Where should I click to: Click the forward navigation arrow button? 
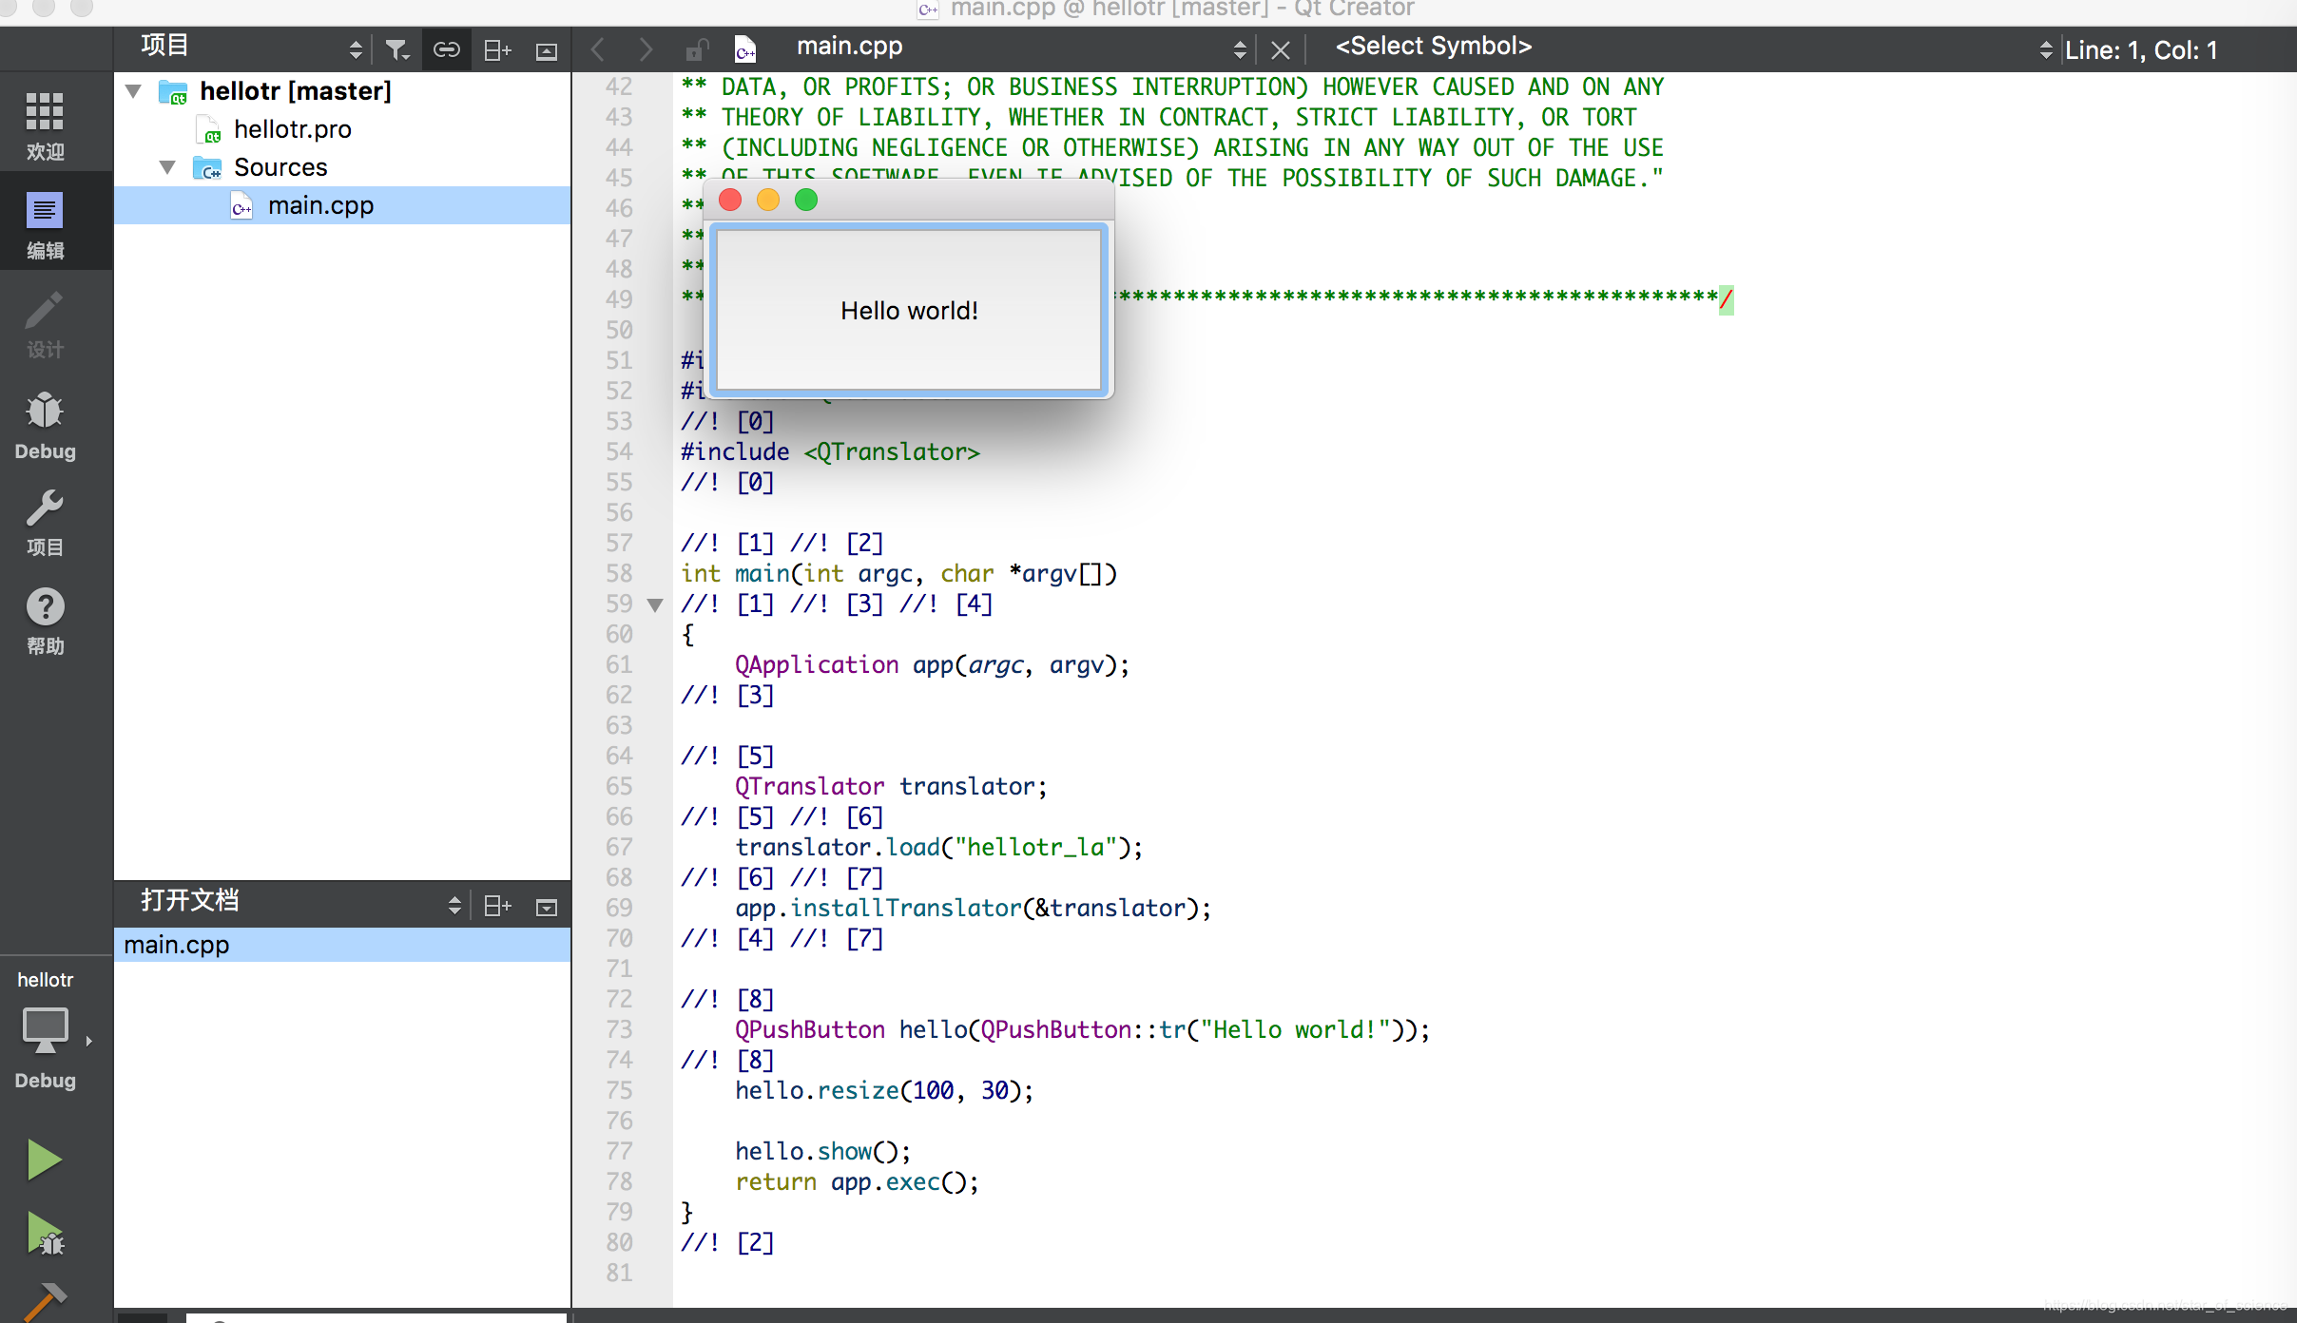[644, 48]
